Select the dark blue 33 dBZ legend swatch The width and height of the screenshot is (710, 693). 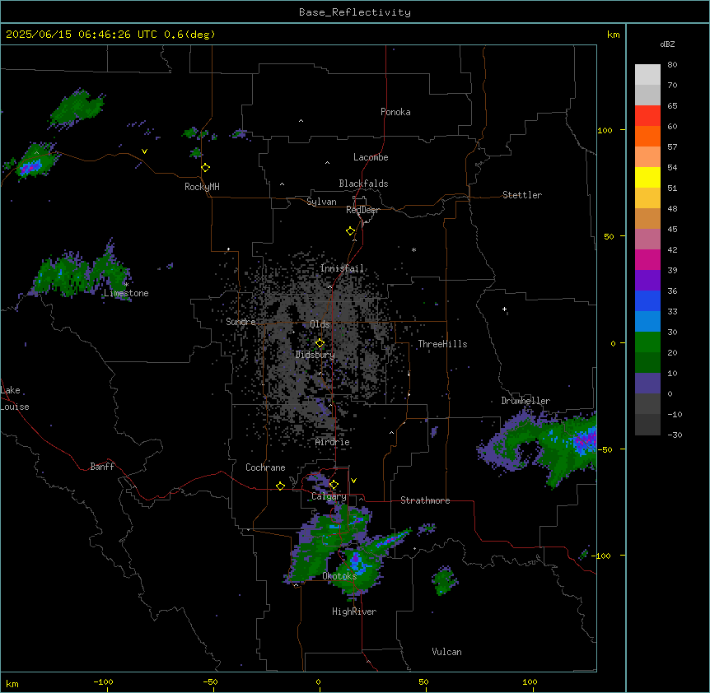(647, 300)
